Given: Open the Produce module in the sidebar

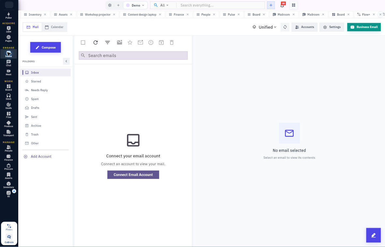Looking at the screenshot, I should pyautogui.click(x=8, y=124).
